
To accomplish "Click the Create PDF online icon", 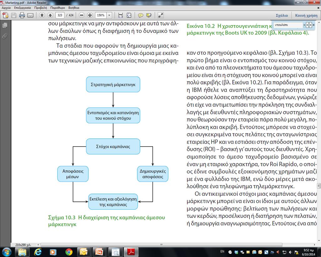I will click(6, 15).
